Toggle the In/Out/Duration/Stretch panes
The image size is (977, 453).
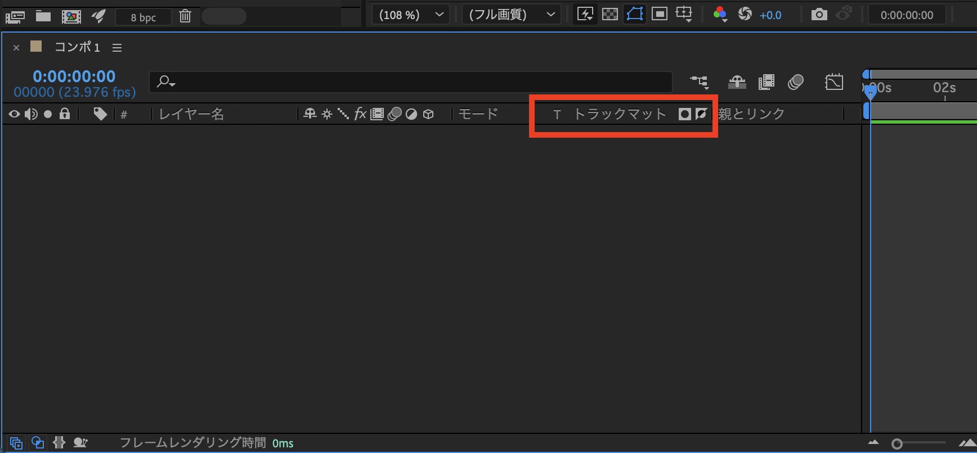[59, 443]
